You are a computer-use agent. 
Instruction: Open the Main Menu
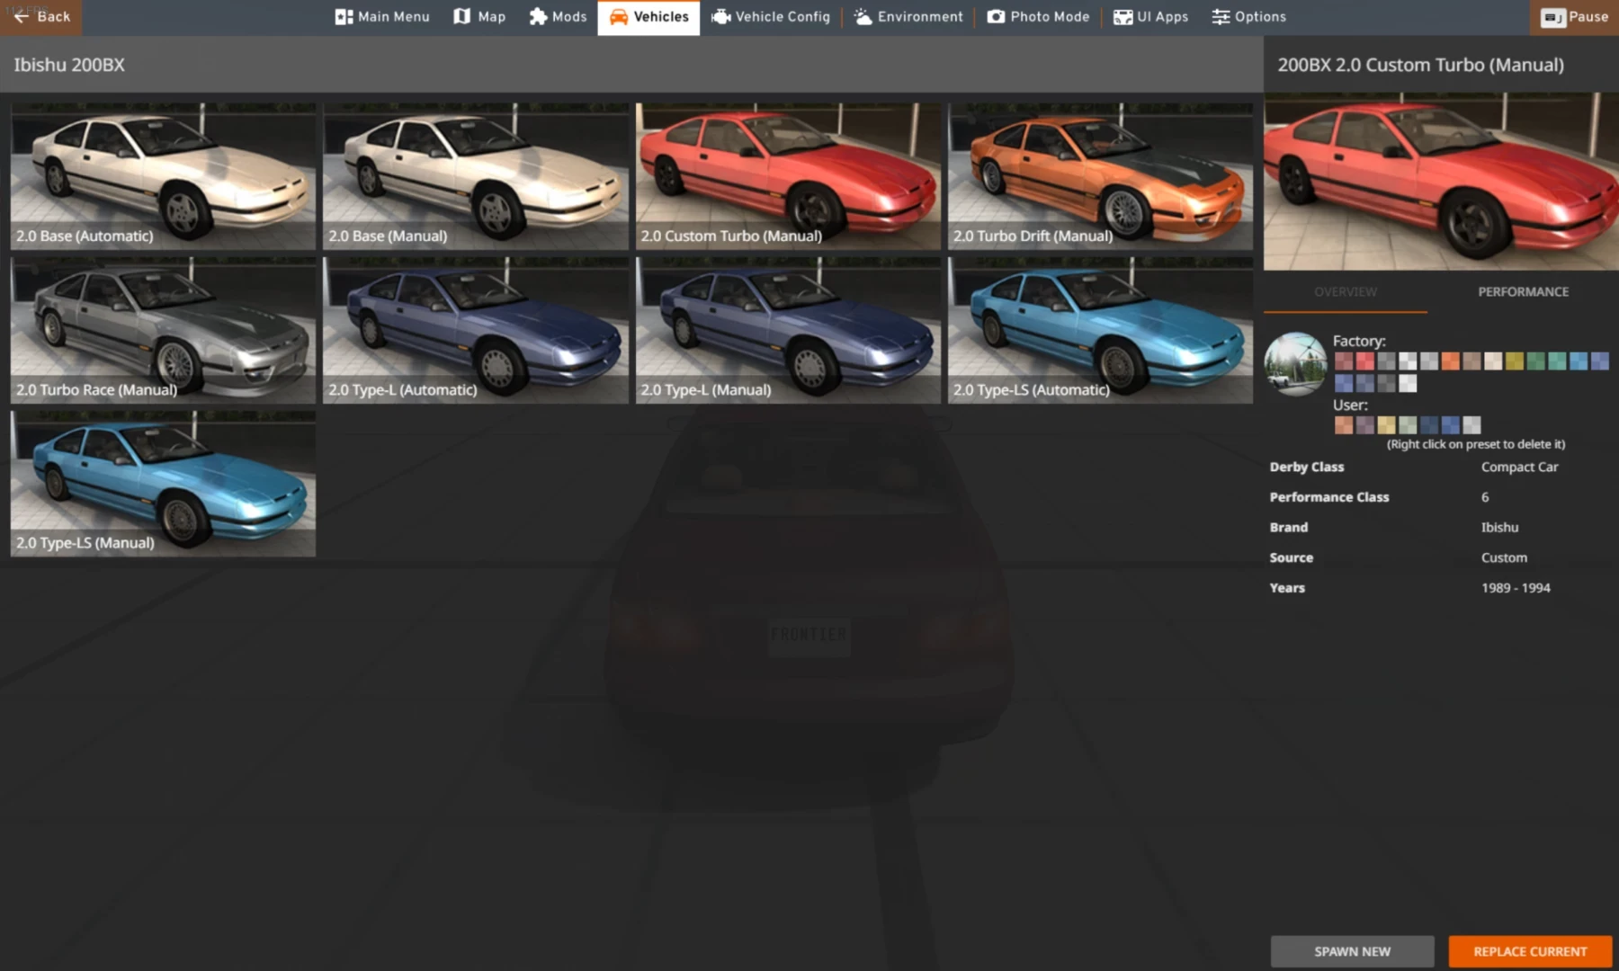pyautogui.click(x=381, y=16)
